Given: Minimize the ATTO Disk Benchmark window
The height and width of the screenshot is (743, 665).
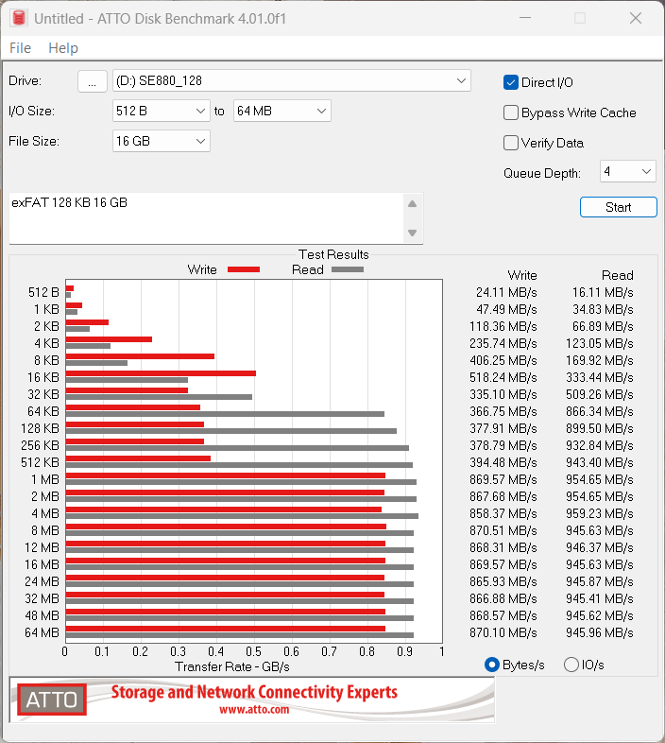Looking at the screenshot, I should tap(525, 18).
